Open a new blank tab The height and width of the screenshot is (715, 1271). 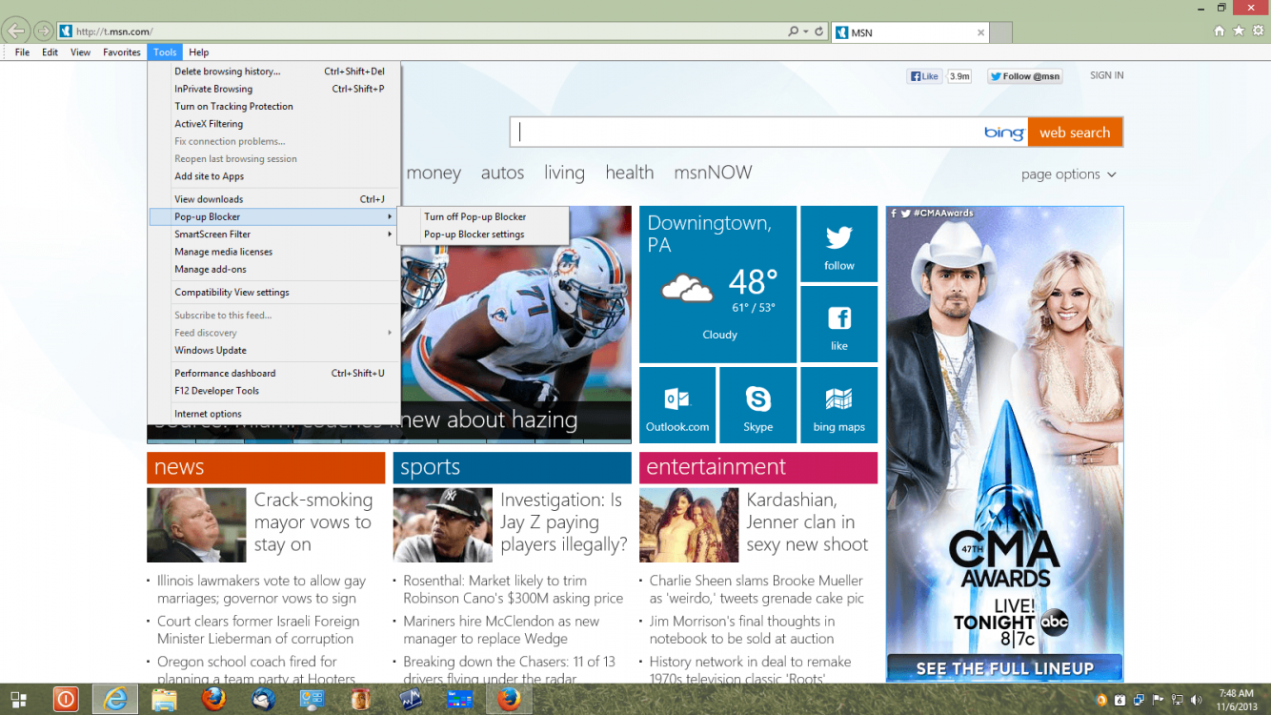(1000, 32)
